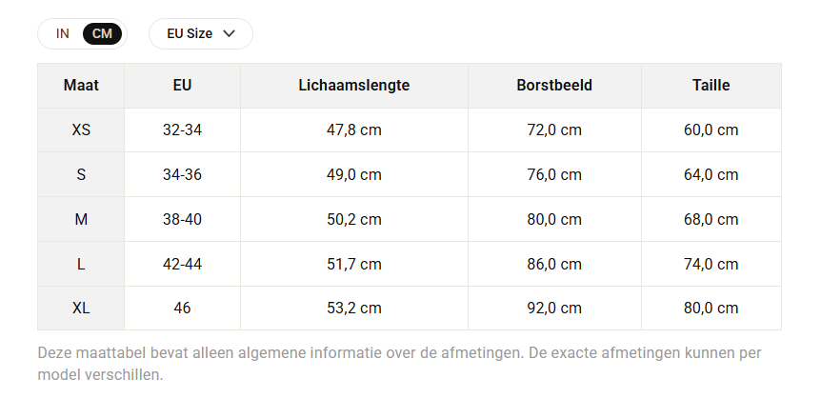Select the XS size row label
The image size is (821, 399).
pyautogui.click(x=81, y=130)
